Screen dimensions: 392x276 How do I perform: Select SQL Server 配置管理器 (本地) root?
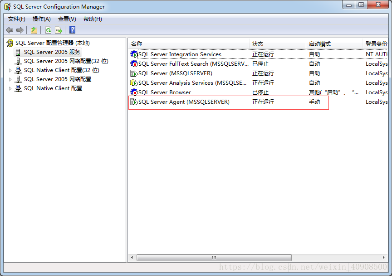[x=53, y=43]
